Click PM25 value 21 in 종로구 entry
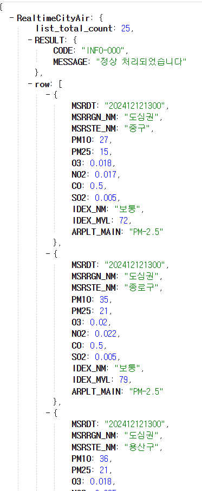The height and width of the screenshot is (491, 202). tap(103, 311)
